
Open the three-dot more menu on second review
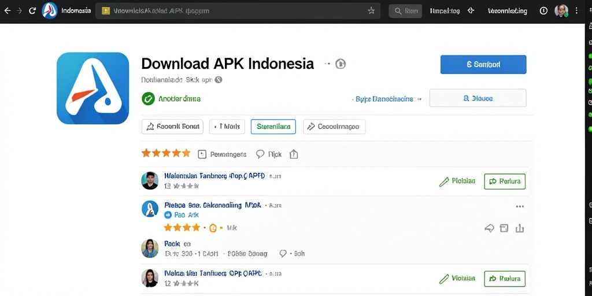[x=520, y=206]
